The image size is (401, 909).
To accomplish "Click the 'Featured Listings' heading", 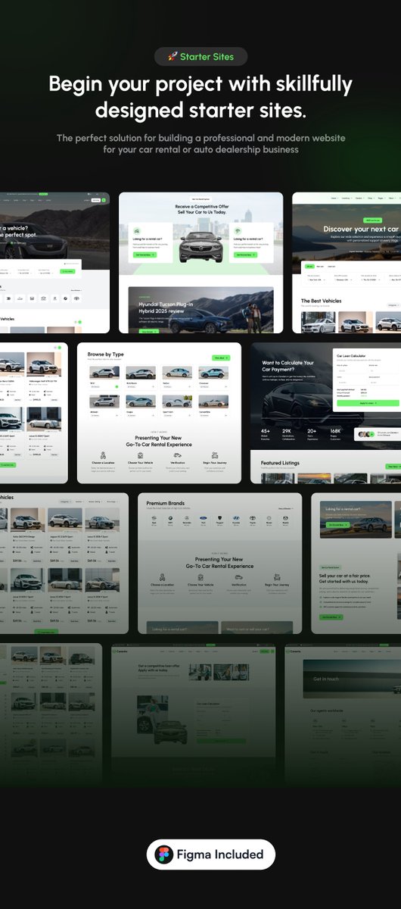I will pyautogui.click(x=280, y=462).
